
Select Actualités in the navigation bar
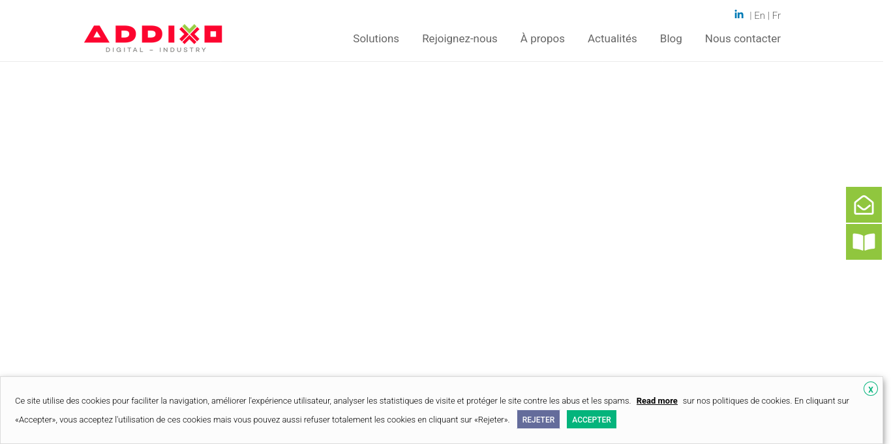(612, 38)
